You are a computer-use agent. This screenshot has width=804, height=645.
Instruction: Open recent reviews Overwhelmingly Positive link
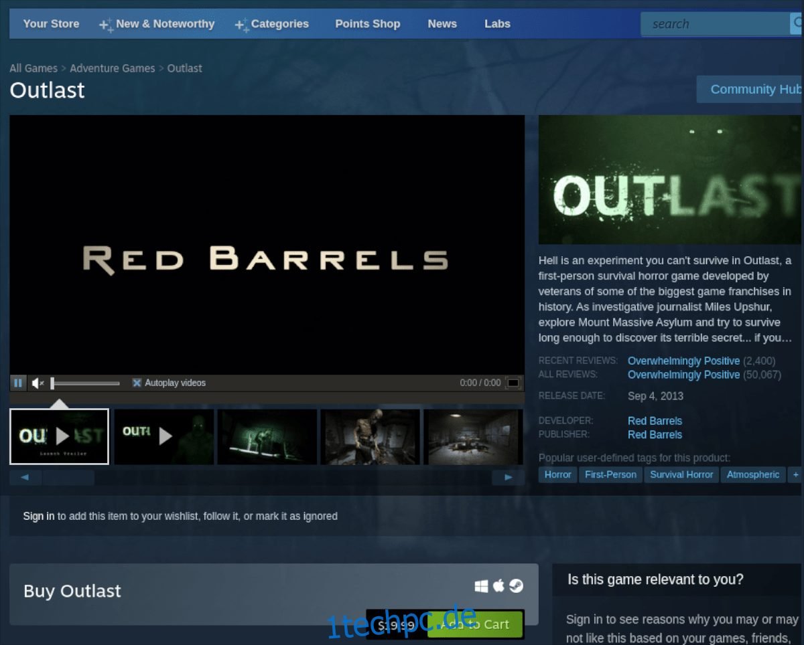coord(683,361)
